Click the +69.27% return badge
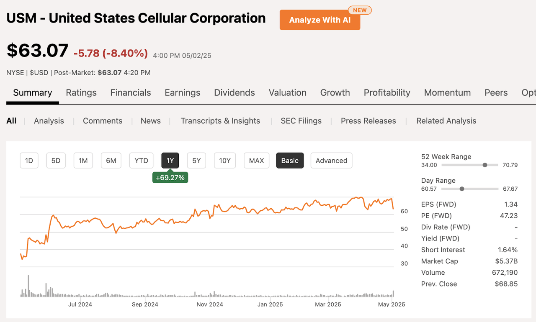Image resolution: width=536 pixels, height=322 pixels. (x=170, y=177)
